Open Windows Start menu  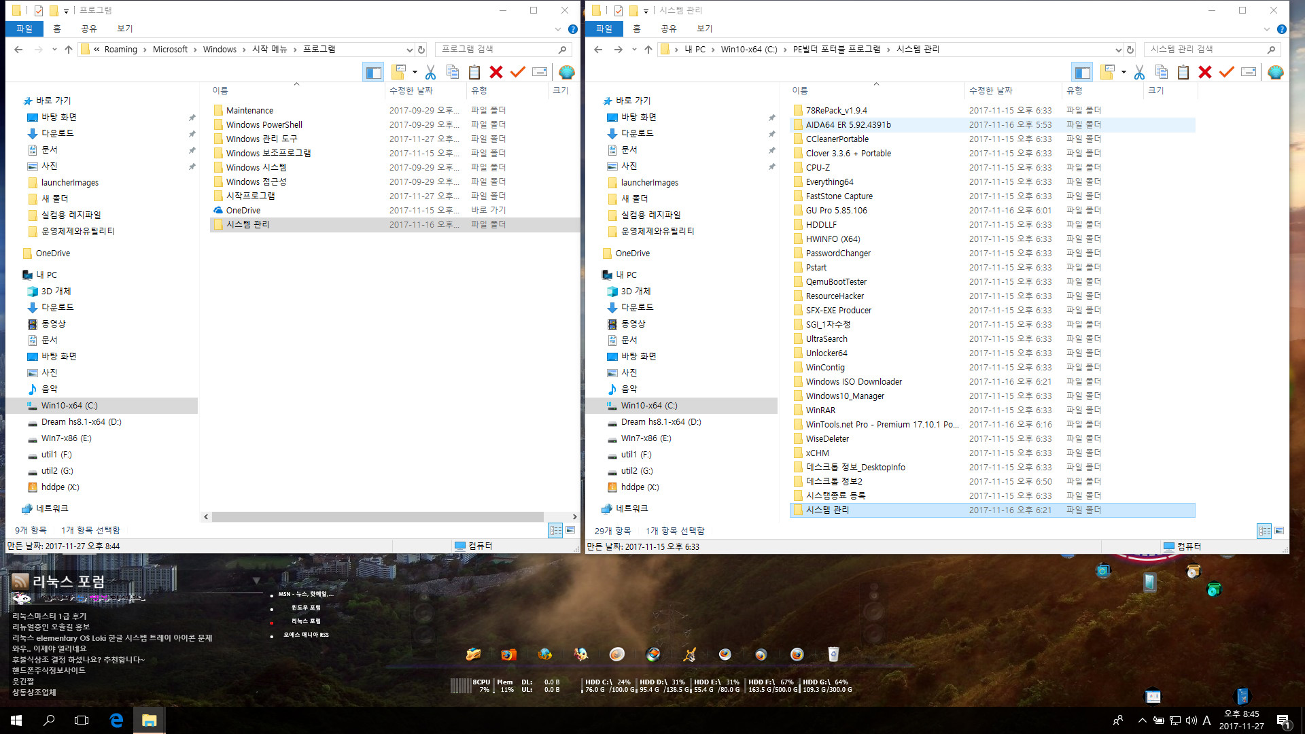(x=16, y=720)
